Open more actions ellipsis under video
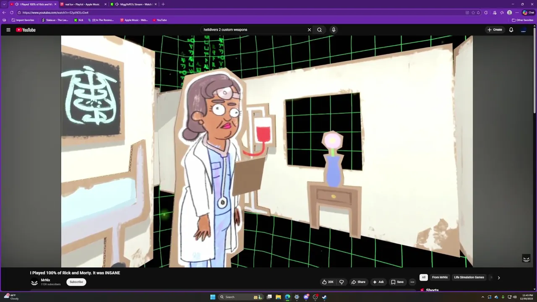Image resolution: width=537 pixels, height=302 pixels. [x=412, y=282]
